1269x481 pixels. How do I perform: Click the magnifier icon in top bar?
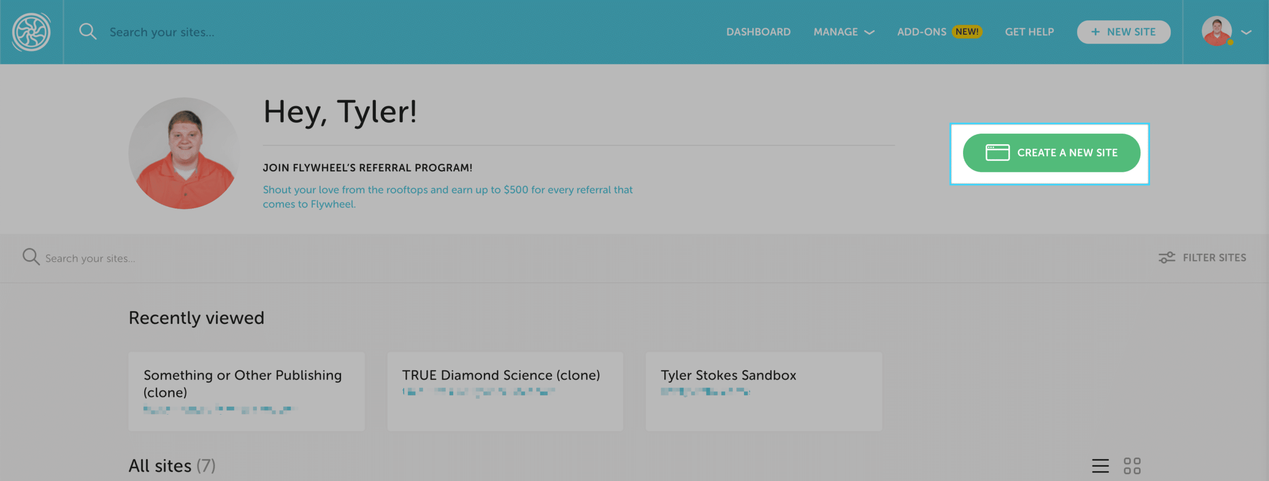click(x=88, y=32)
